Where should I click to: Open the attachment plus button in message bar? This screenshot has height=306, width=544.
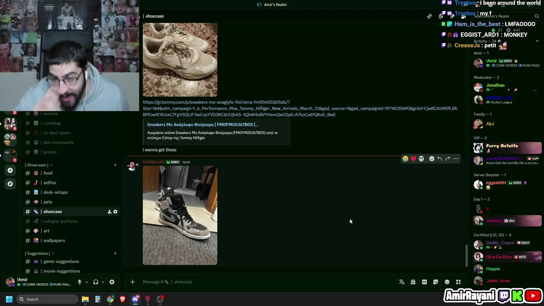[132, 282]
